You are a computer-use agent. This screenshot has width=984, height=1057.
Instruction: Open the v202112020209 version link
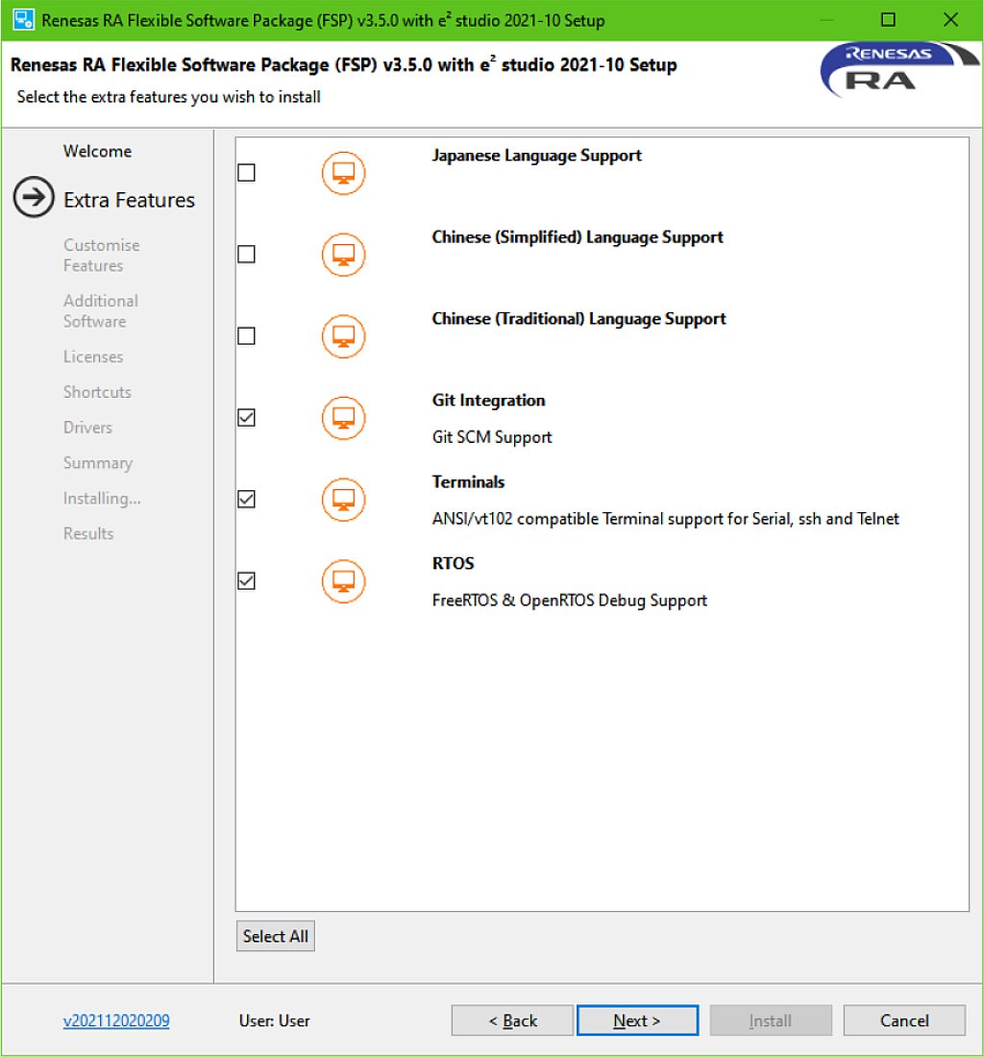115,1020
